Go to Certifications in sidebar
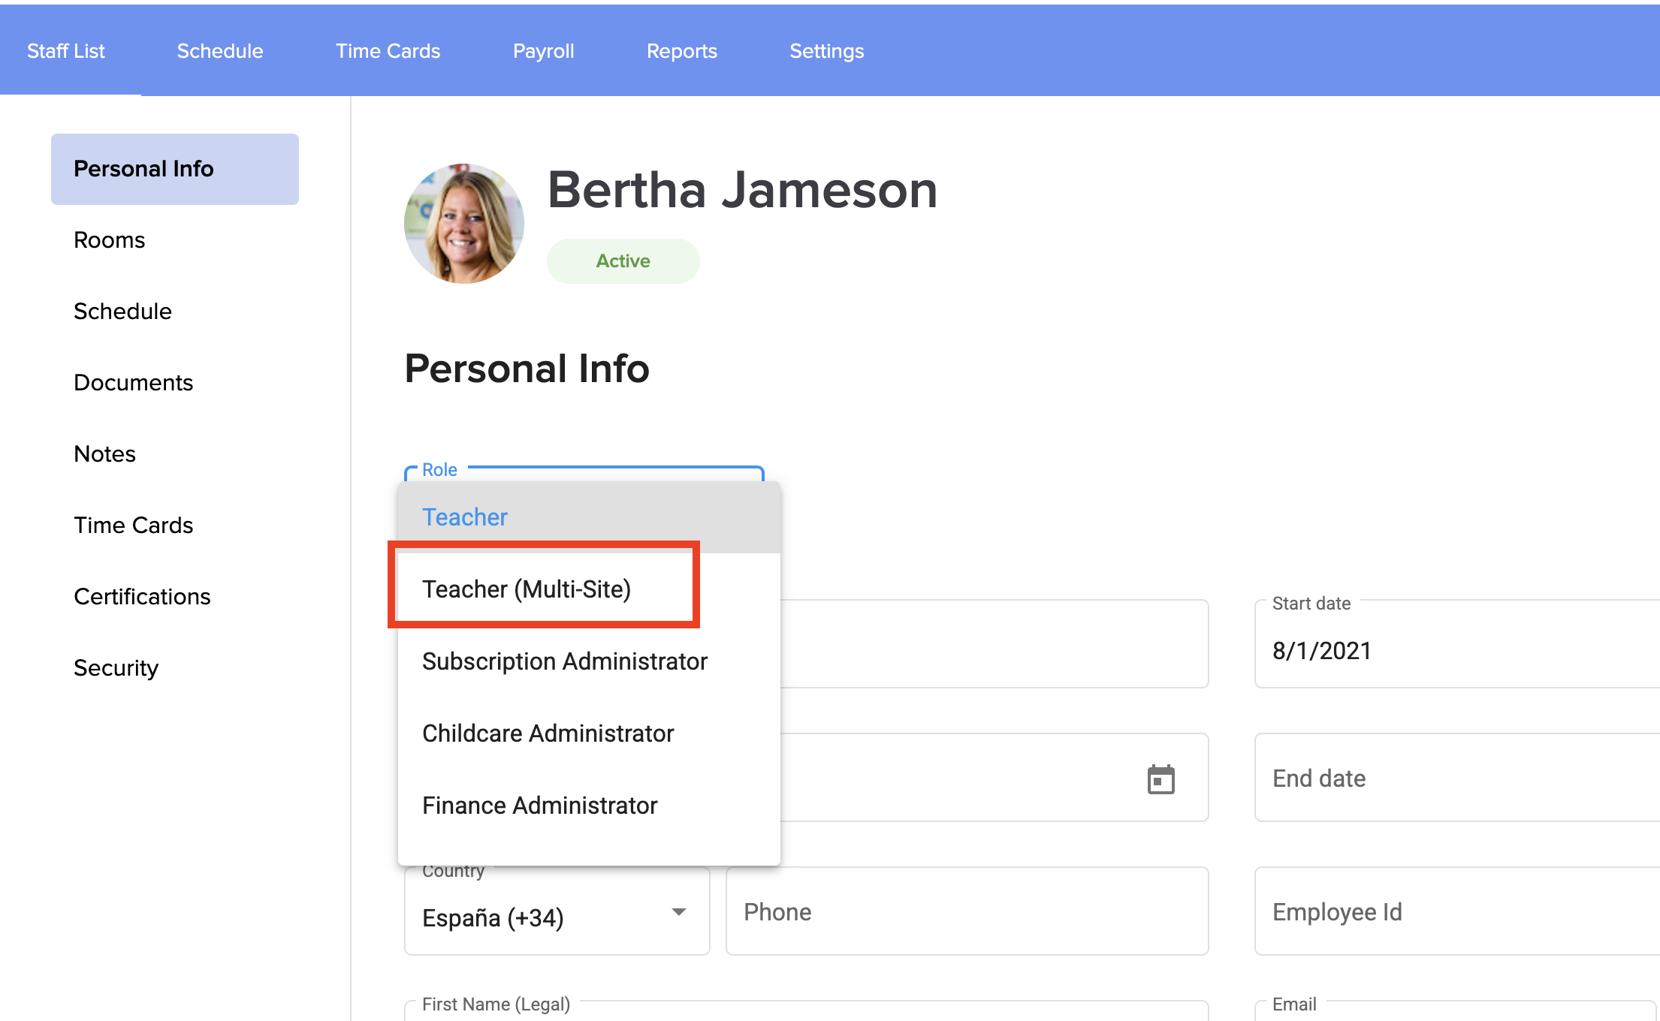Viewport: 1660px width, 1021px height. click(142, 597)
